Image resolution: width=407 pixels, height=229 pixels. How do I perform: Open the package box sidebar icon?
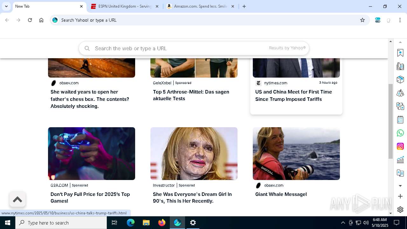(x=400, y=80)
